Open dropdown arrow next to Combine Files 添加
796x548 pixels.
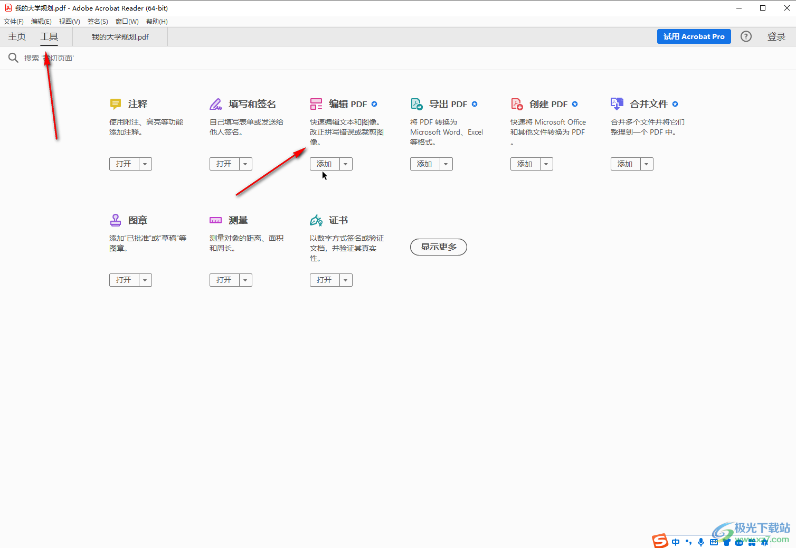[647, 164]
